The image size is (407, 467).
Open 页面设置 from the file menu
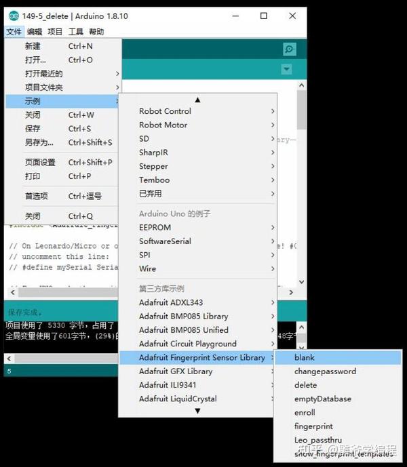click(62, 162)
